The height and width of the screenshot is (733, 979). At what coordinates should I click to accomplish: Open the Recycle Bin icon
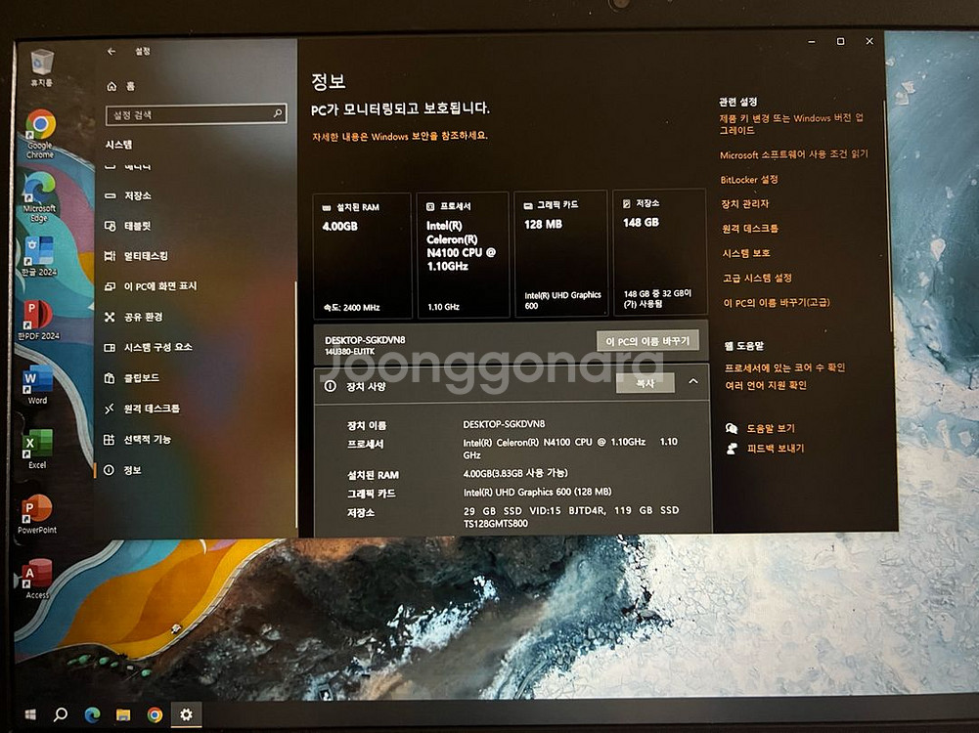tap(41, 64)
